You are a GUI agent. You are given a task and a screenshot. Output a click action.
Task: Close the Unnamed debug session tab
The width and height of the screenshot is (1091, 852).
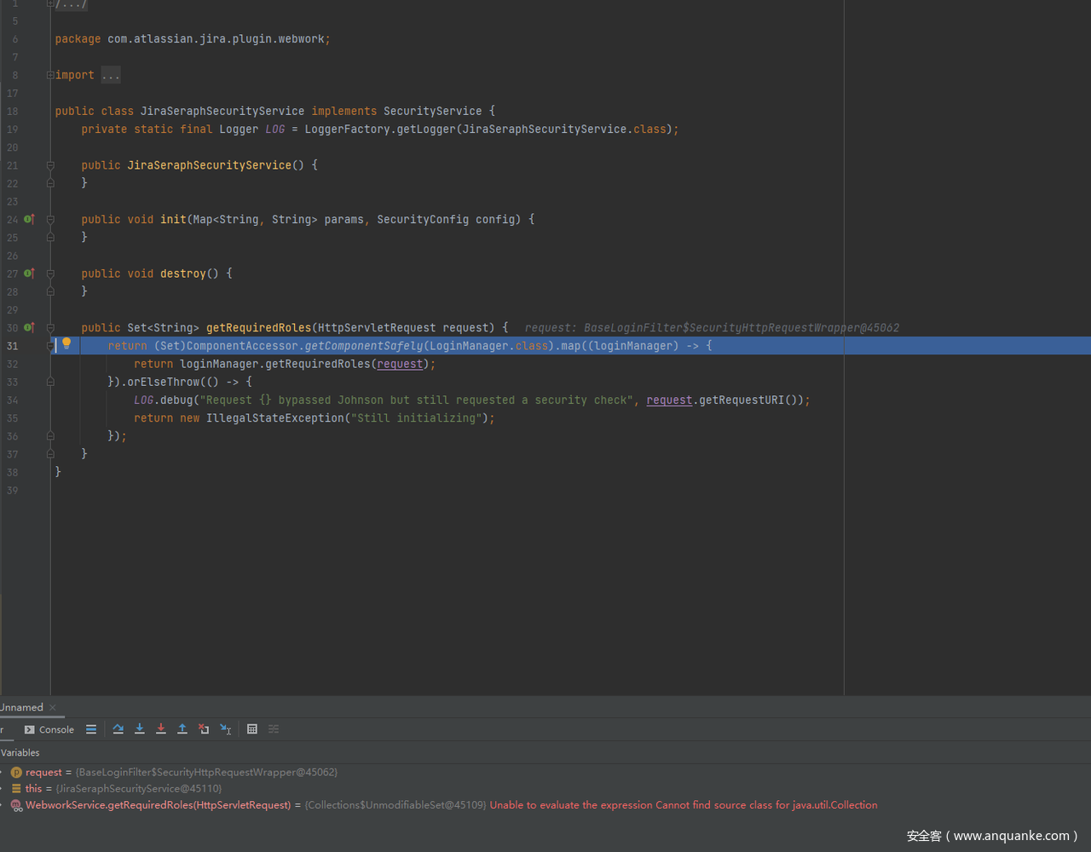point(53,707)
